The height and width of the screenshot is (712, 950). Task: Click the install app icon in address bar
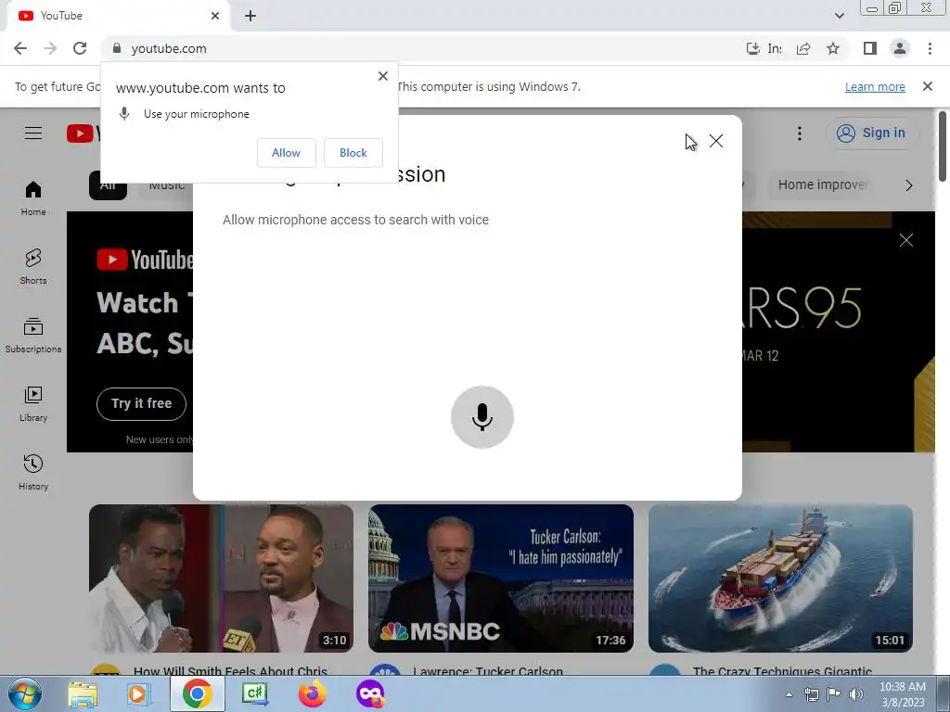click(752, 48)
